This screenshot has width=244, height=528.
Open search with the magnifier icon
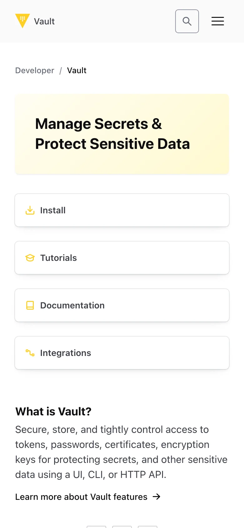(187, 21)
